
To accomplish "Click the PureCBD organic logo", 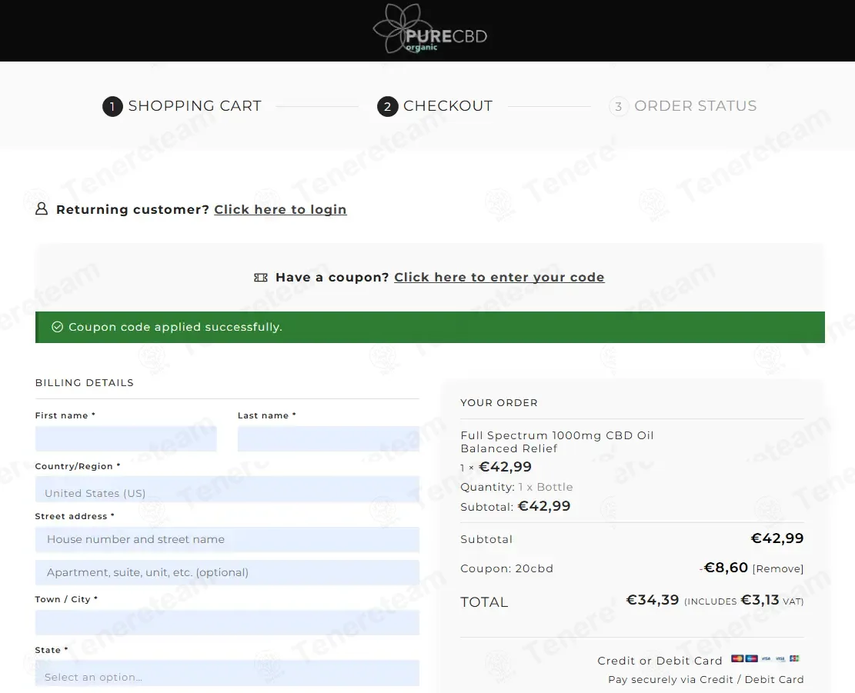I will (429, 31).
